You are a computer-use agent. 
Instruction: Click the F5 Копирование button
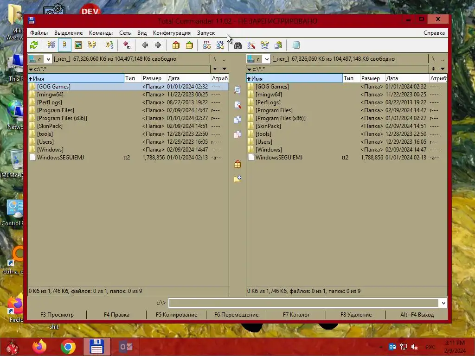pyautogui.click(x=176, y=315)
